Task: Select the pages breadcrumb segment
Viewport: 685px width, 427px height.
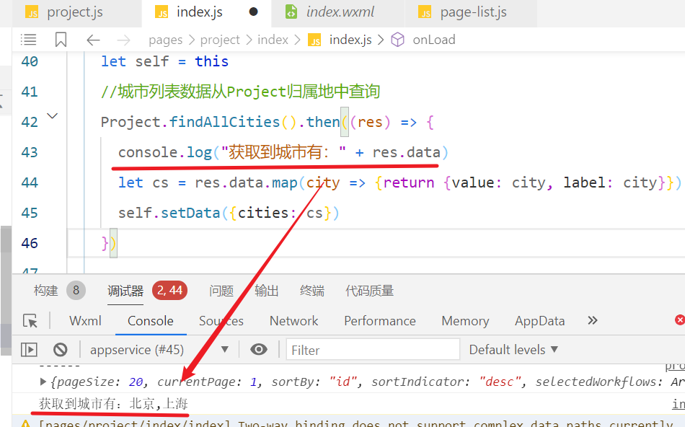Action: coord(165,40)
